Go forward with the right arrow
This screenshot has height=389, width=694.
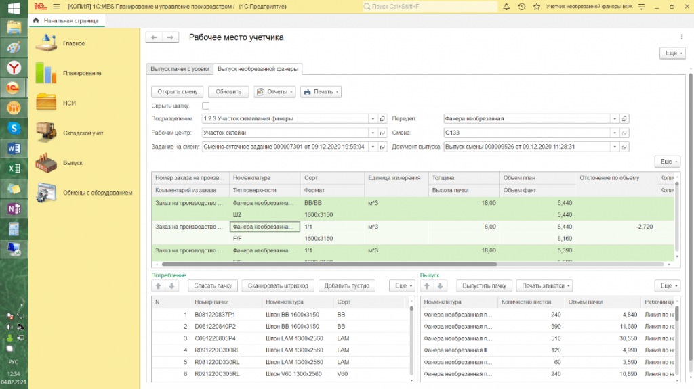click(170, 37)
